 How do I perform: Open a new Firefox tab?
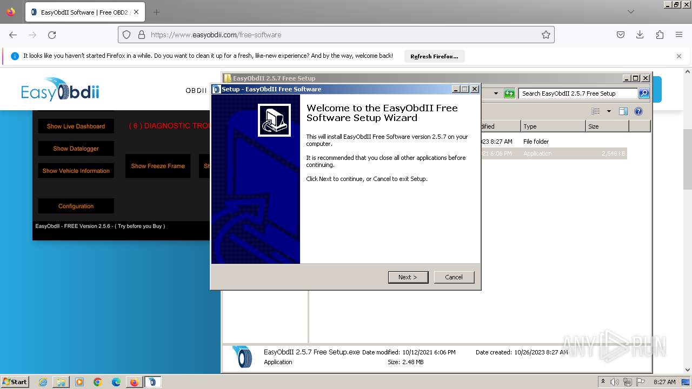(156, 12)
